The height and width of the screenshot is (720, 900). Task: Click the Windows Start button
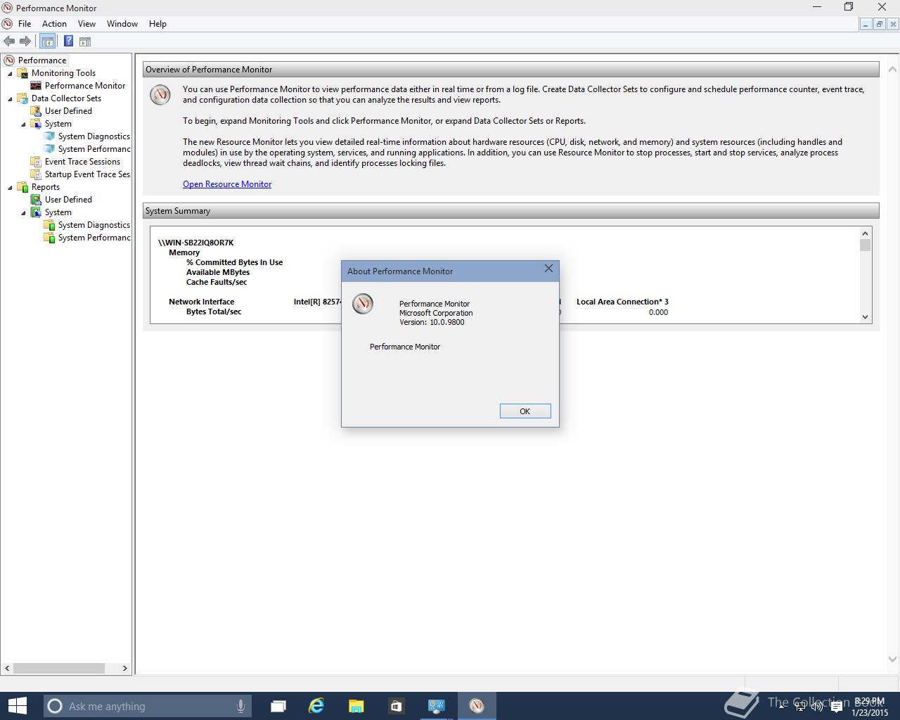click(17, 706)
